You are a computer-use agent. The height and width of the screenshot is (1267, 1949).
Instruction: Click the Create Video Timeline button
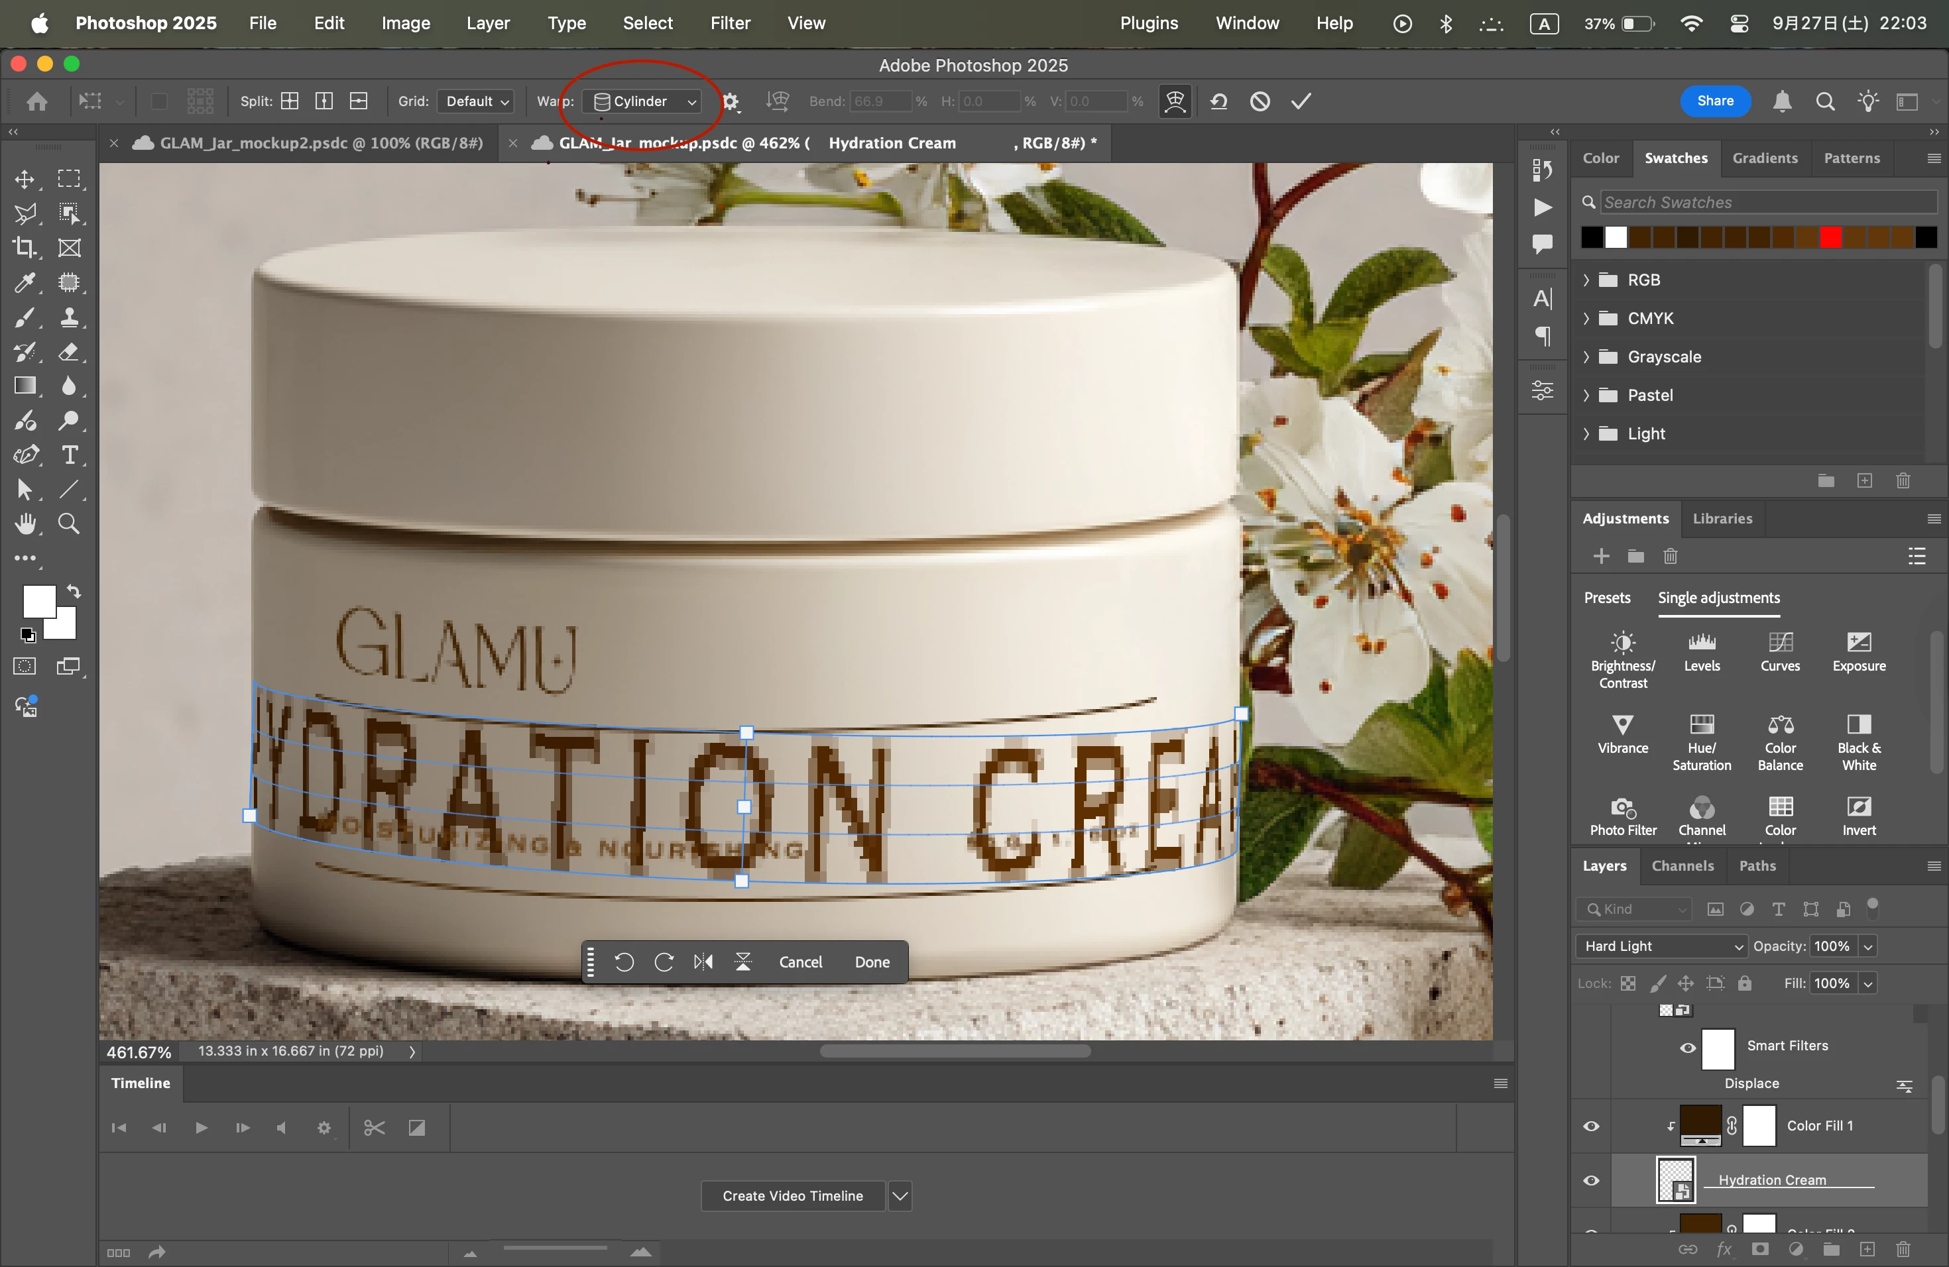coord(792,1196)
